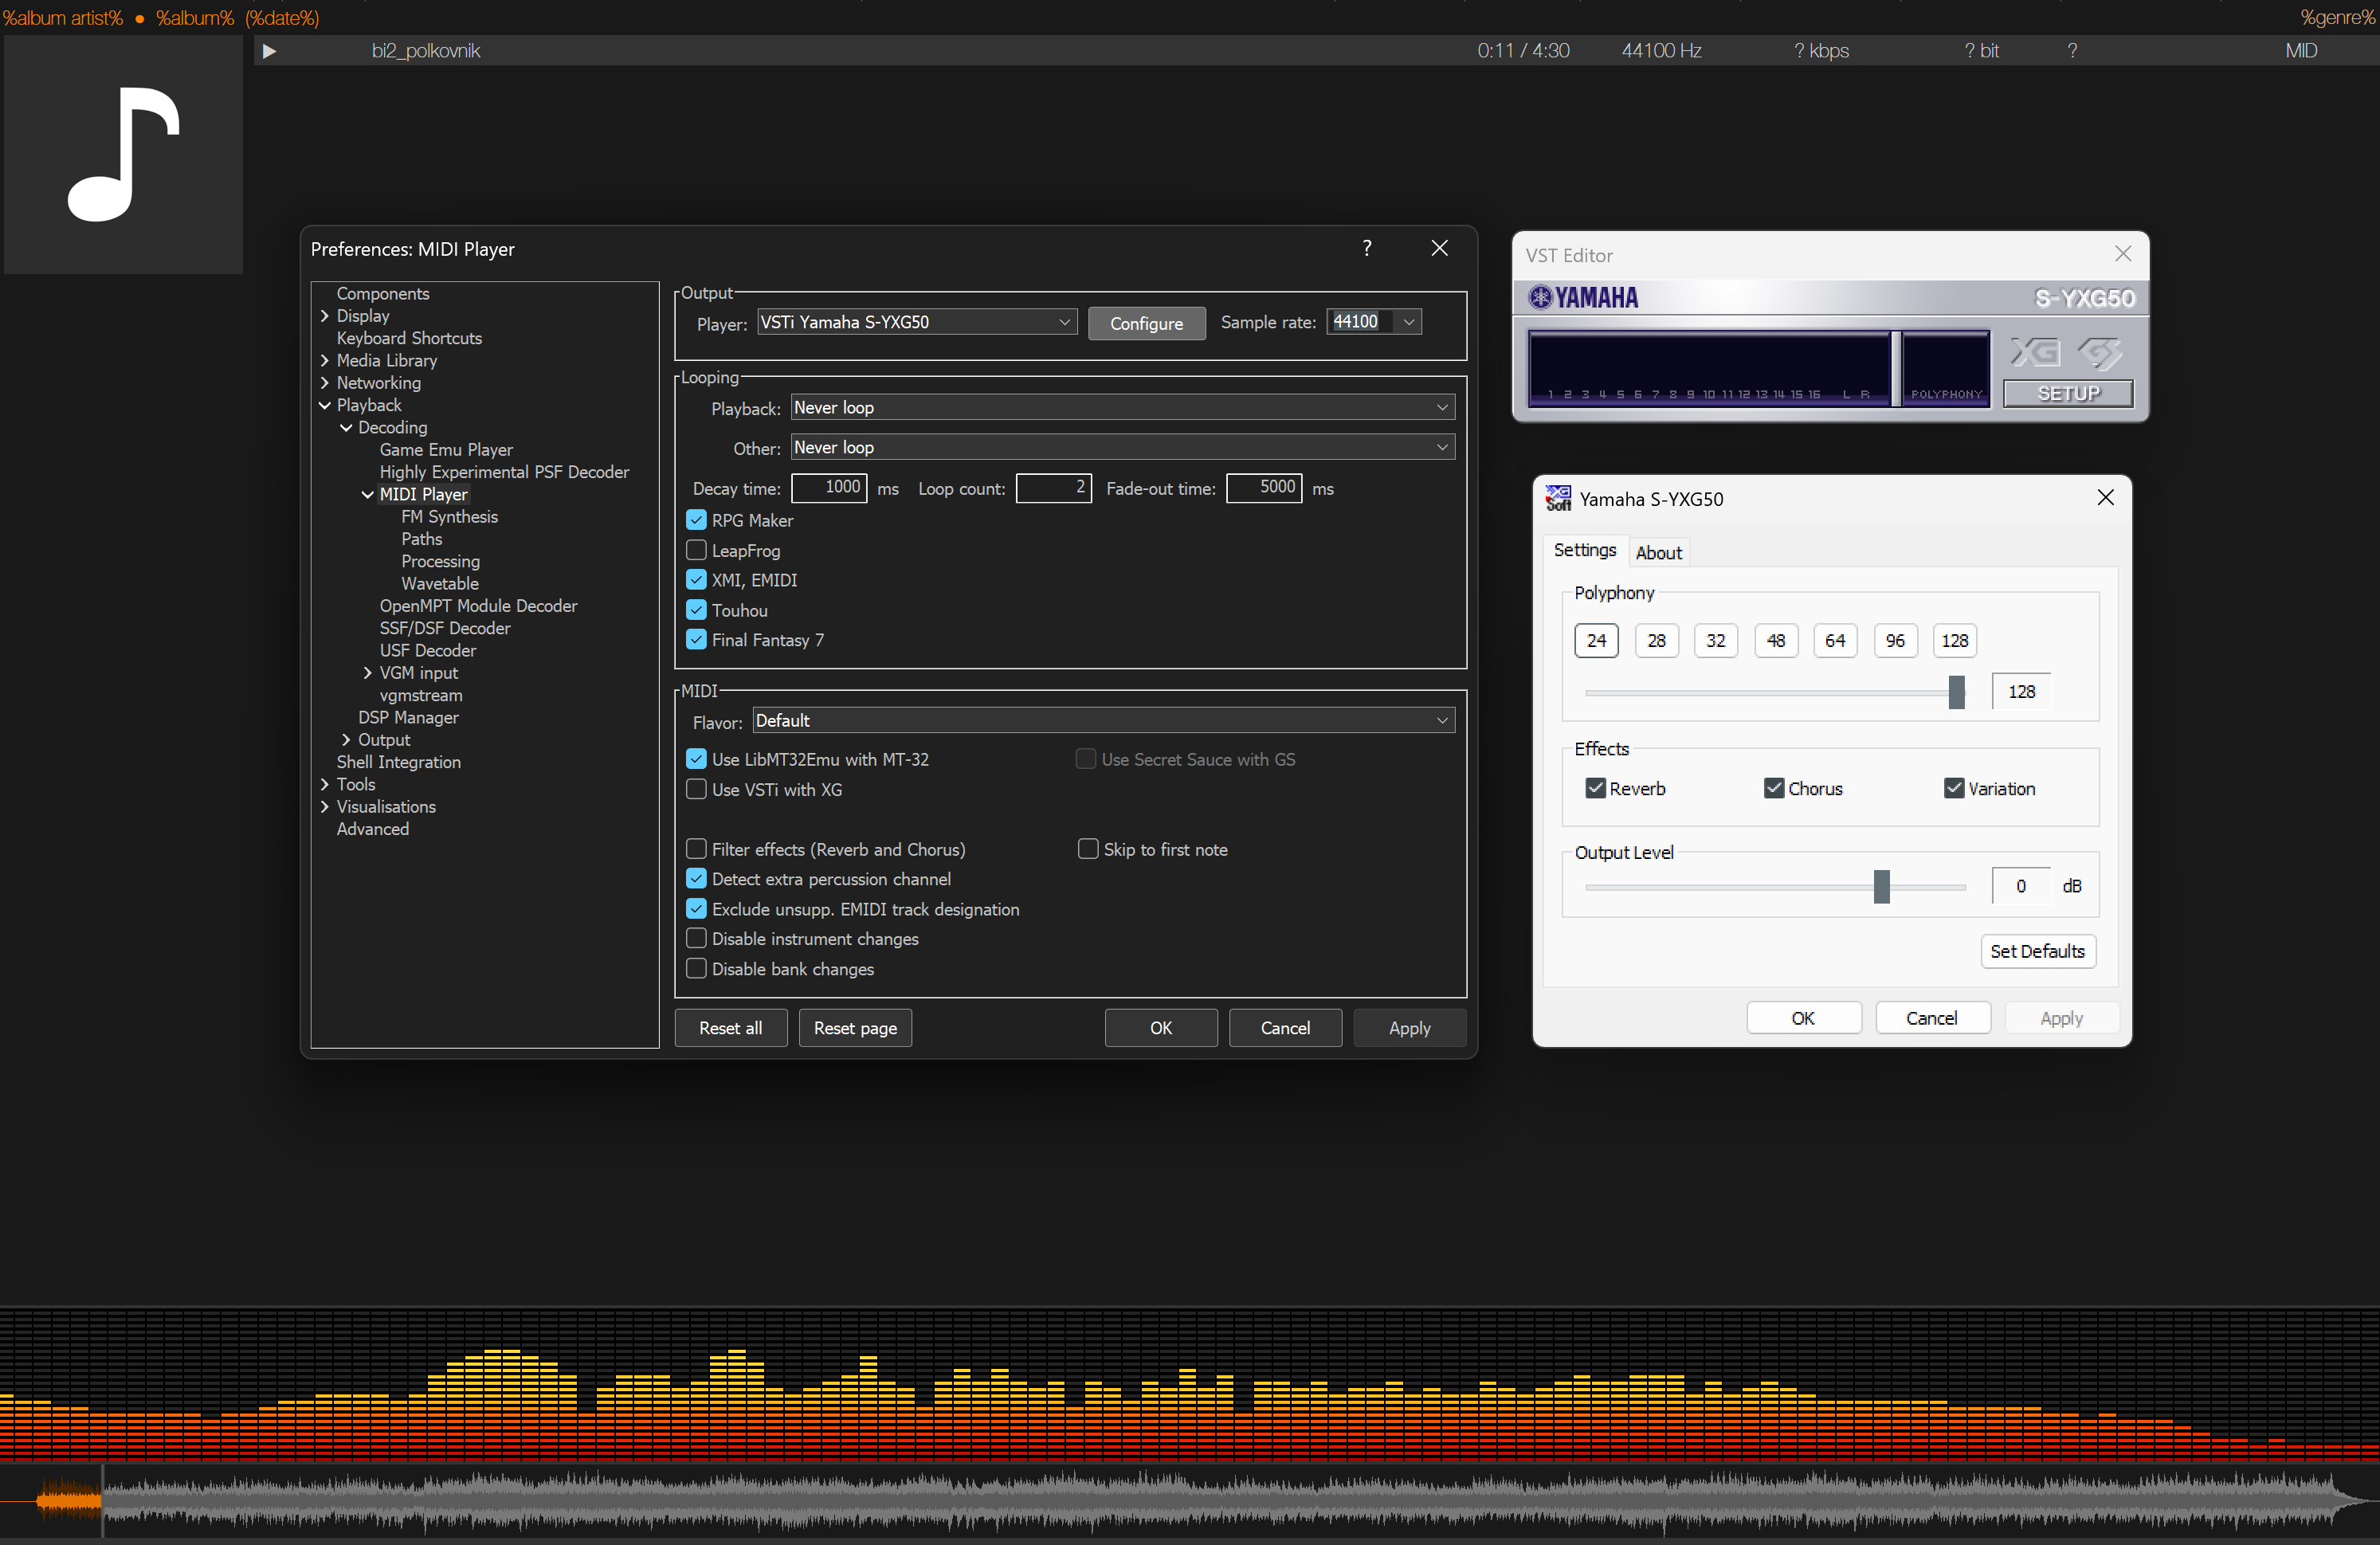This screenshot has width=2380, height=1545.
Task: Click the XG logo in VST Editor
Action: (x=2034, y=352)
